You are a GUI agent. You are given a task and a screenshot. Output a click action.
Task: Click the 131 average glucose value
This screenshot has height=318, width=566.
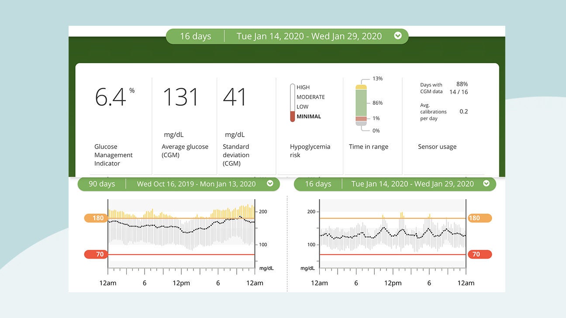180,97
